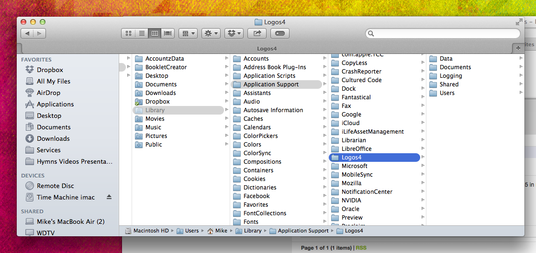This screenshot has height=253, width=536.
Task: Open the Dropbox toolbar menu
Action: (x=234, y=33)
